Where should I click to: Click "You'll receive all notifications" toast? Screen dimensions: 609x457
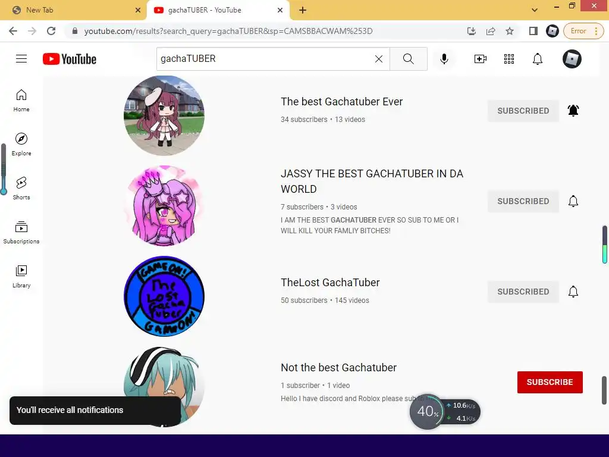[95, 411]
